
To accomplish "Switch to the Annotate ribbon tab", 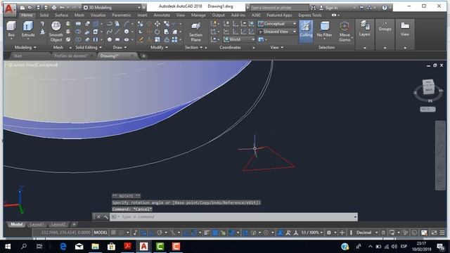I will pyautogui.click(x=162, y=15).
